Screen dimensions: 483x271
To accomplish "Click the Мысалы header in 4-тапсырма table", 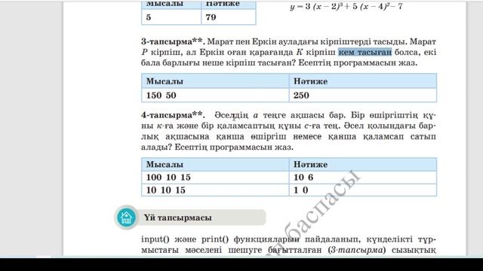I will coord(215,164).
